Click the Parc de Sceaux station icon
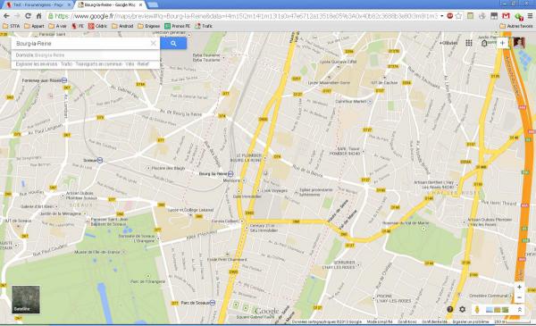 point(213,303)
